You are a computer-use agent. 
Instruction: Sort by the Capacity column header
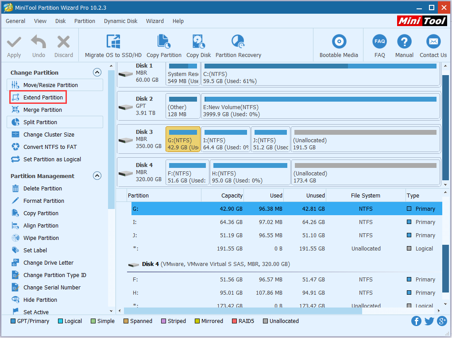(223, 195)
